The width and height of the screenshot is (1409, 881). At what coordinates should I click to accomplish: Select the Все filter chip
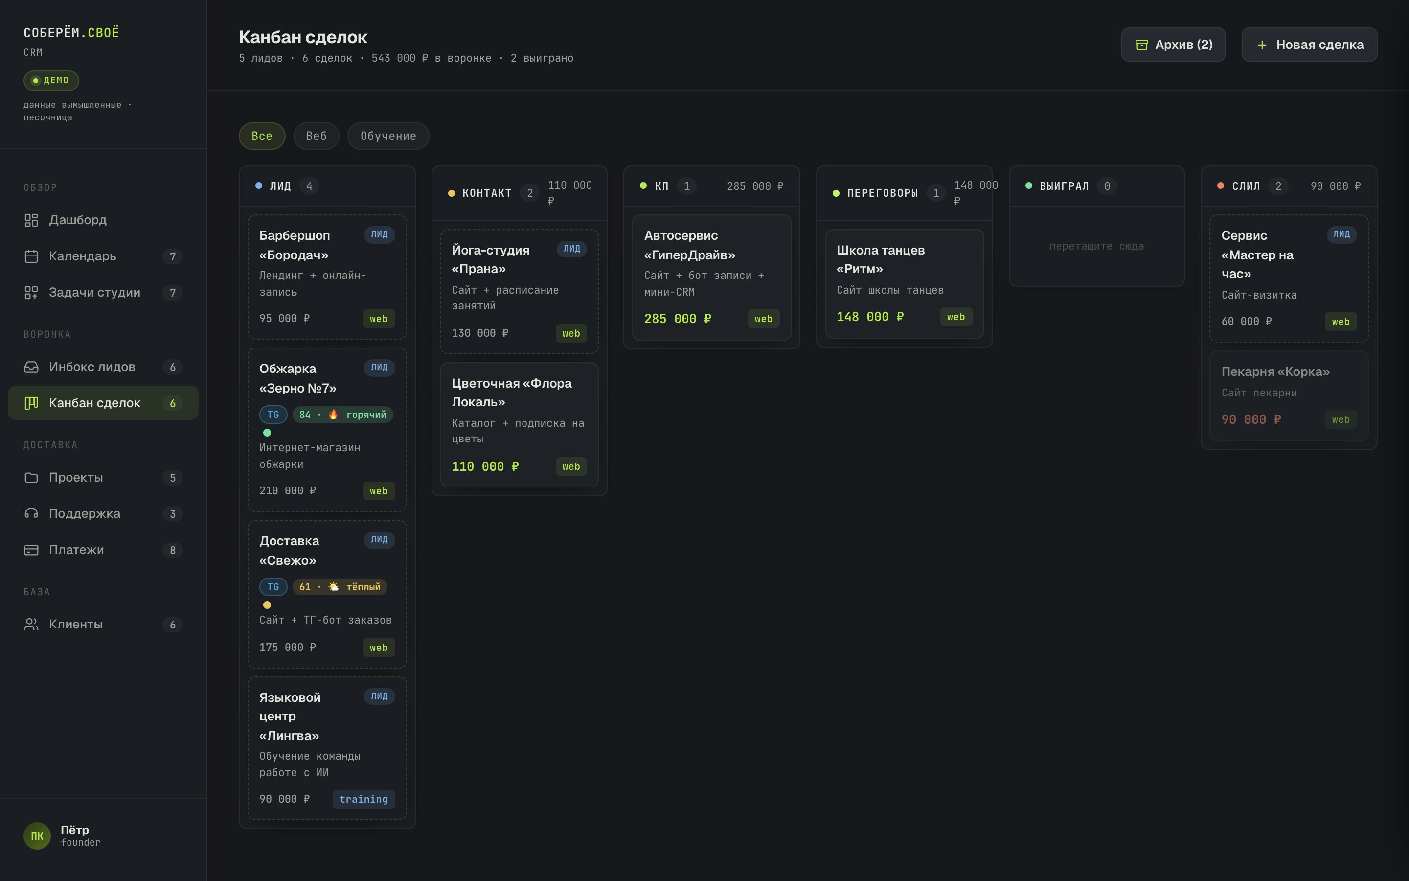(262, 136)
